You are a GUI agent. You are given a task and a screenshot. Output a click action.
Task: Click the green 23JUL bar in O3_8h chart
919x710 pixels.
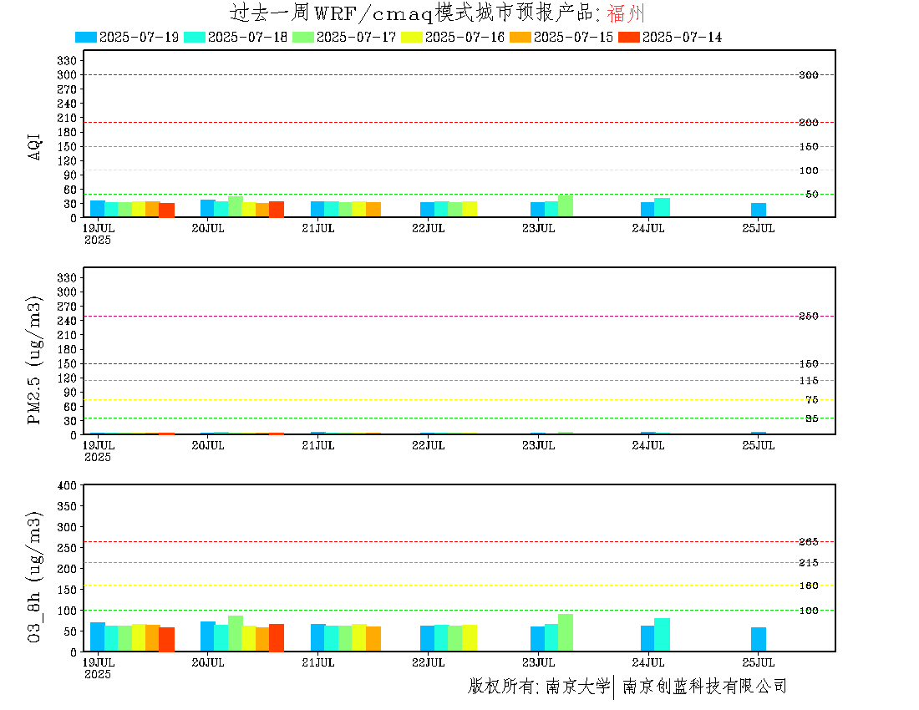(x=566, y=632)
